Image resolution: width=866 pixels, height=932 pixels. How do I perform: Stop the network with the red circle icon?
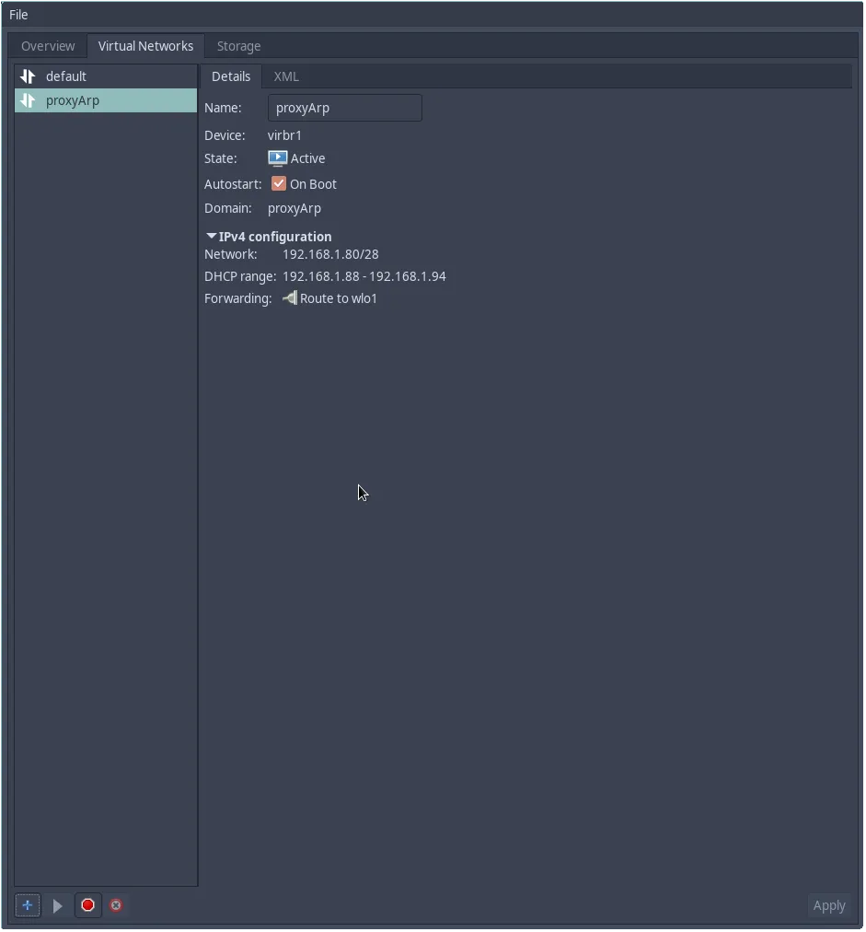(88, 905)
